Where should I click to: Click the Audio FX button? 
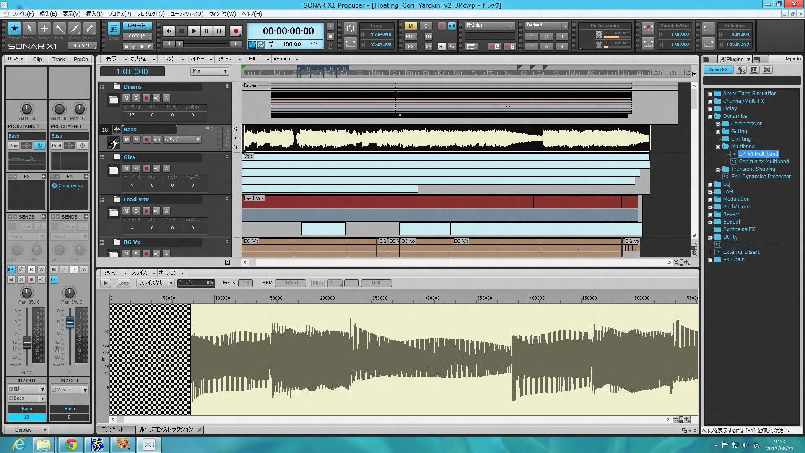pos(718,70)
